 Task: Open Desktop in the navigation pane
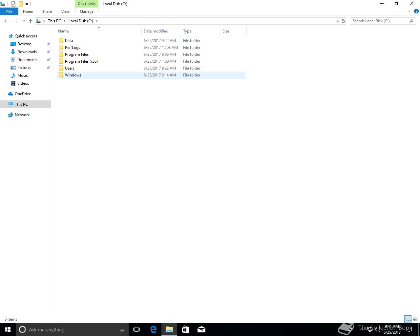tap(24, 44)
